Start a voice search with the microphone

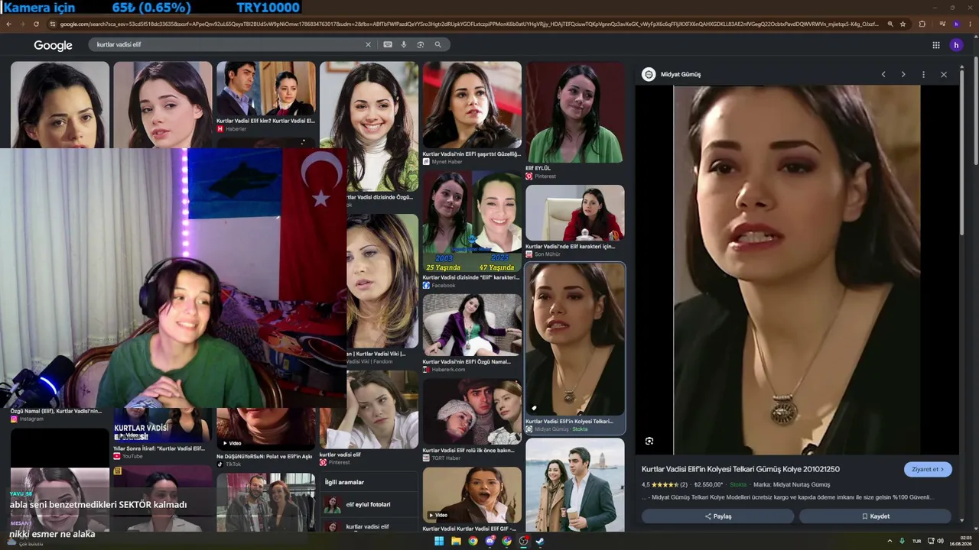404,44
